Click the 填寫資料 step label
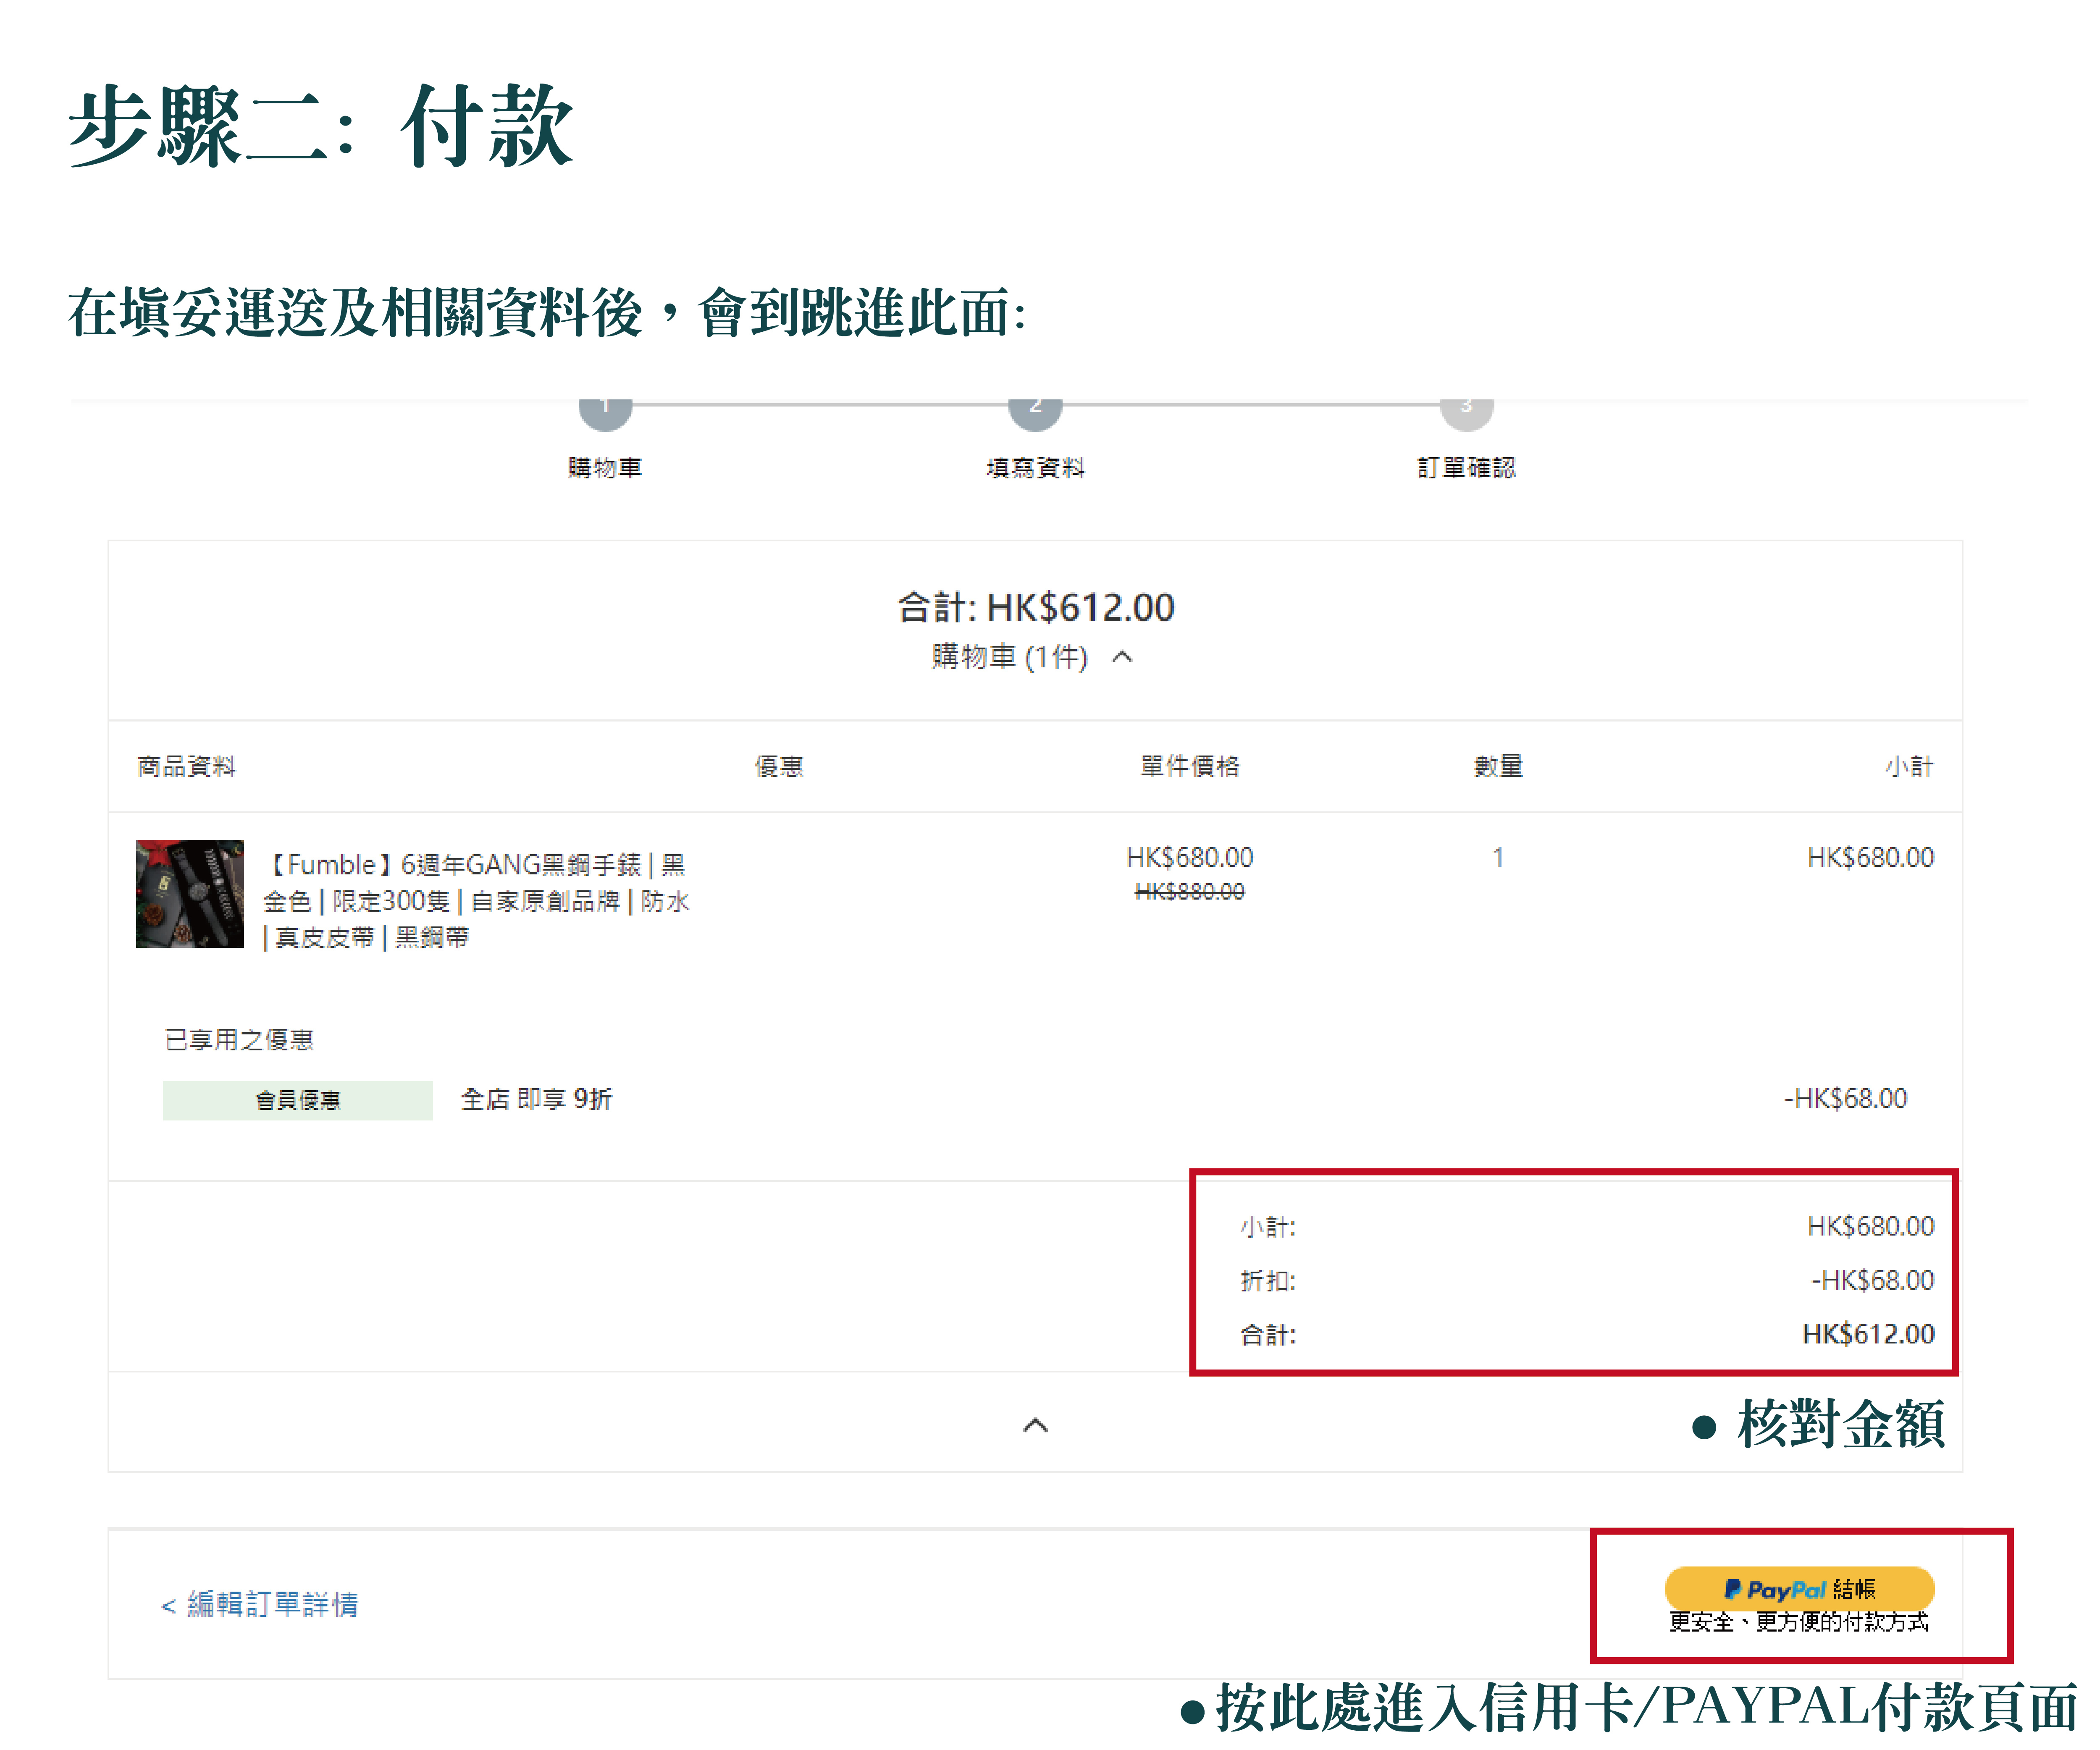 tap(1035, 467)
